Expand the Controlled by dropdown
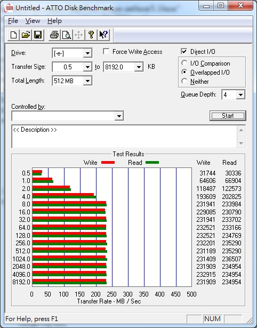This screenshot has height=328, width=257. click(119, 116)
